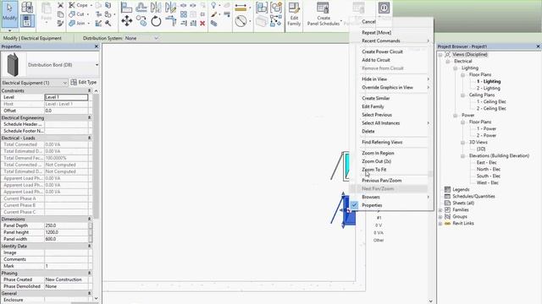This screenshot has width=542, height=304.
Task: Click the Edit Family ribbon button
Action: tap(294, 14)
